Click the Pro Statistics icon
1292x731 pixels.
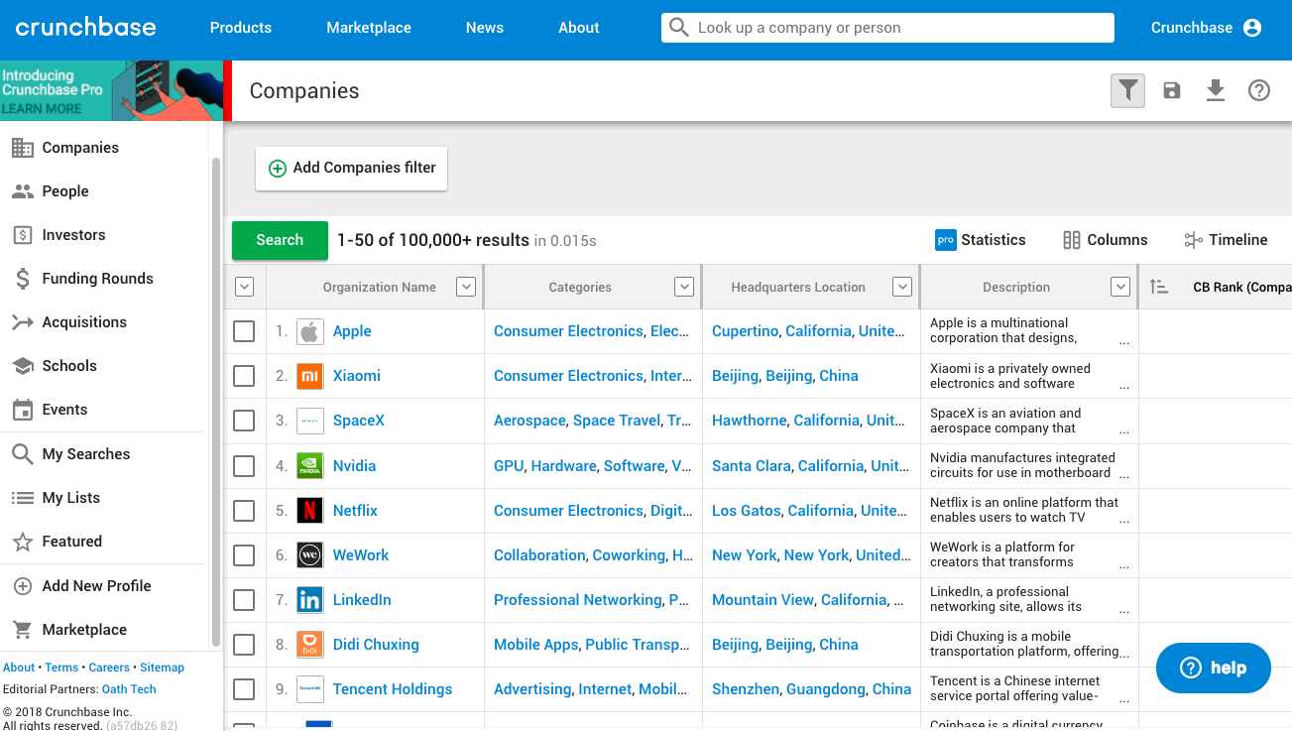[945, 240]
